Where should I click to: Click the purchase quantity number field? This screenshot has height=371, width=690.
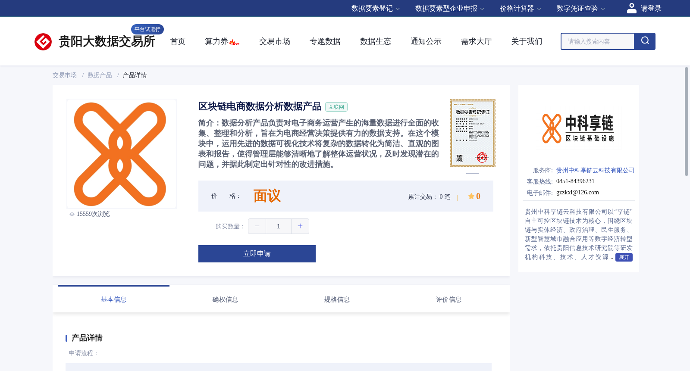pyautogui.click(x=279, y=226)
